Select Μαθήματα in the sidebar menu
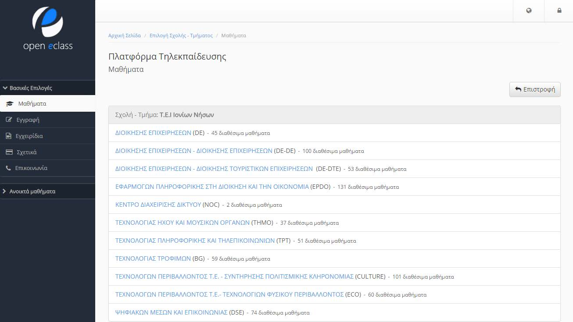 [x=47, y=104]
